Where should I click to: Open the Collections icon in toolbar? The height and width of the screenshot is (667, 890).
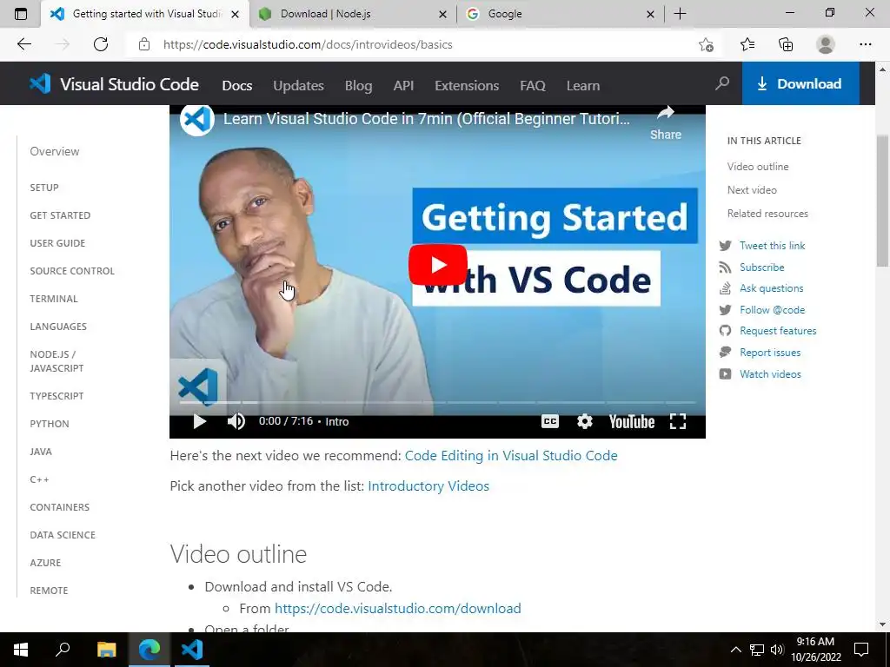786,44
